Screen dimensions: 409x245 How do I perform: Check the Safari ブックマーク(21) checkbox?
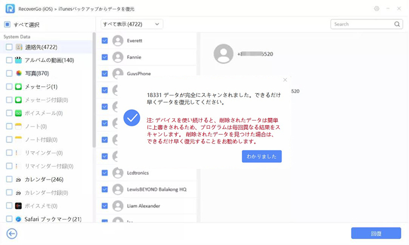(x=9, y=219)
